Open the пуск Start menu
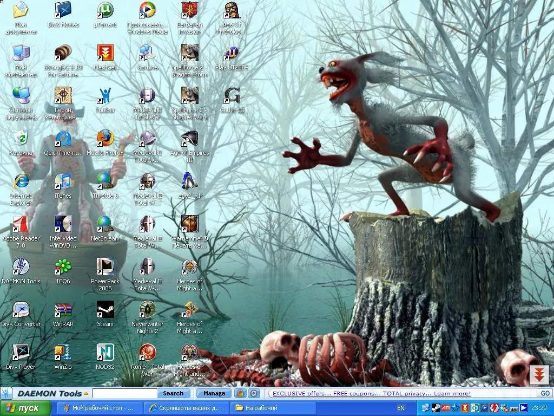The image size is (554, 416). (25, 408)
